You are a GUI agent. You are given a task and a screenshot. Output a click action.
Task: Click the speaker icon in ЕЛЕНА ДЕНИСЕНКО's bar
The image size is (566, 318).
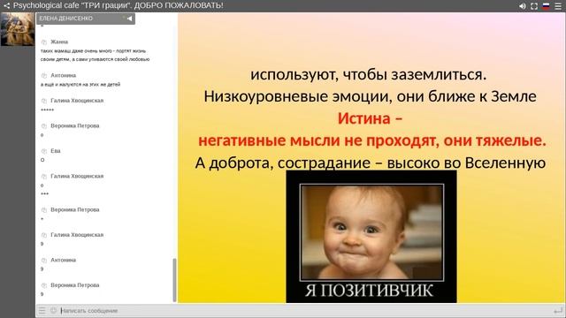click(x=130, y=19)
